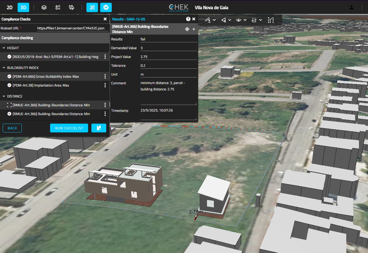Open the 3D measure tool dropdown arrow
The width and height of the screenshot is (368, 253).
point(214,20)
